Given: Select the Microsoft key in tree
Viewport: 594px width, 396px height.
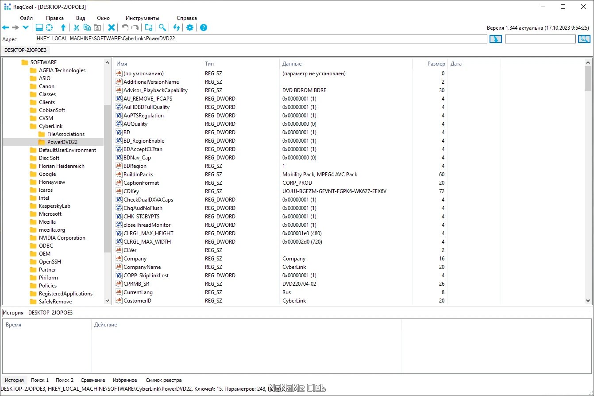Looking at the screenshot, I should click(50, 214).
